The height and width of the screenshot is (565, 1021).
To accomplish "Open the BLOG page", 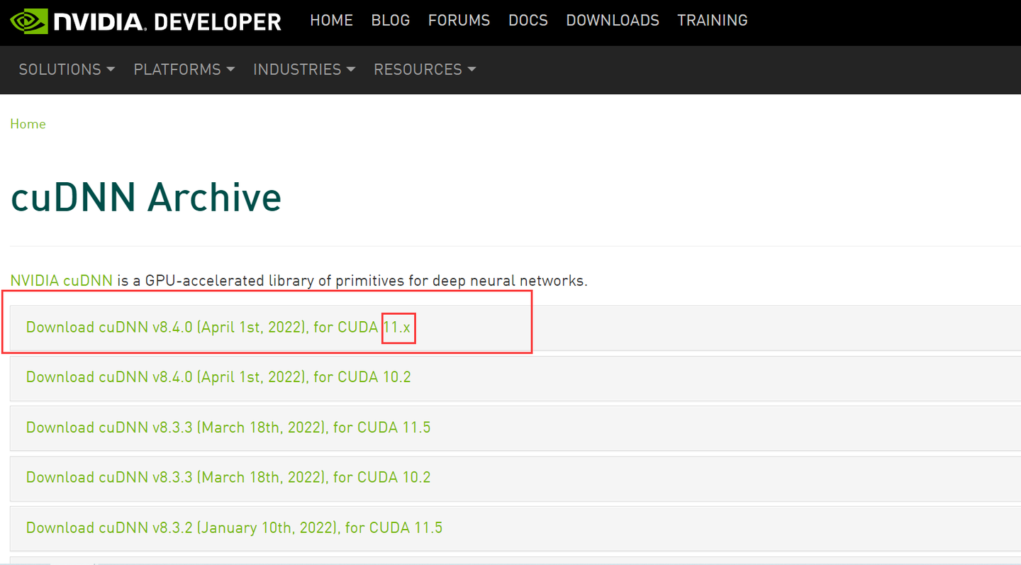I will pos(390,21).
